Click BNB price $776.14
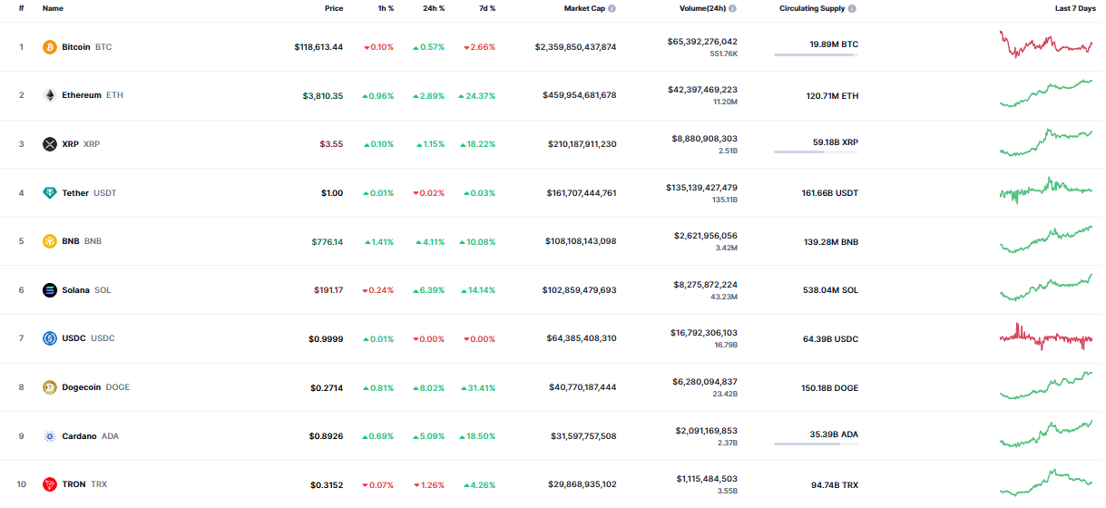The width and height of the screenshot is (1106, 508). (328, 241)
